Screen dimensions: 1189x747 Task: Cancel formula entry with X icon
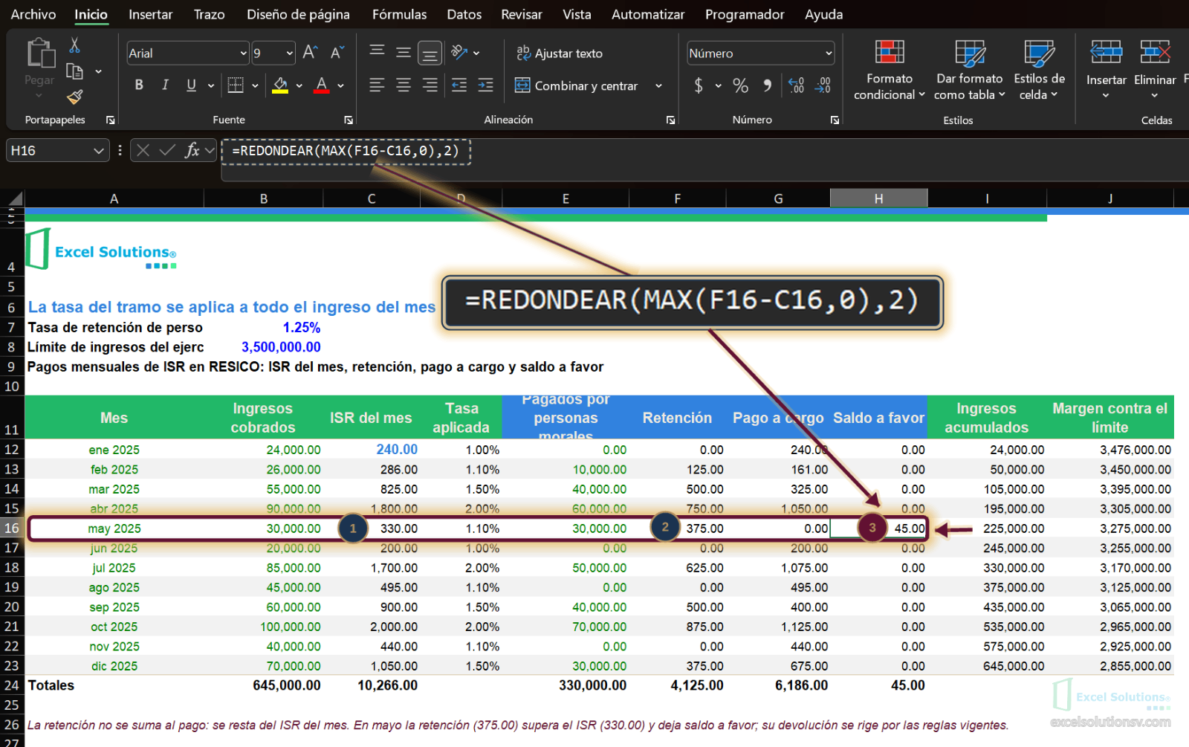point(143,150)
